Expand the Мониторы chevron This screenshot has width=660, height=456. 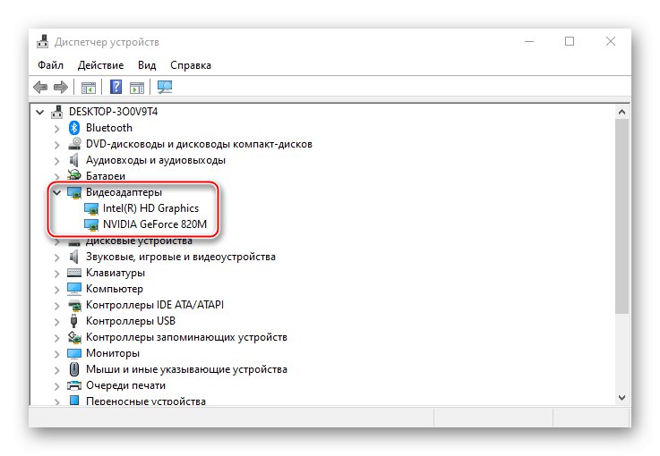pos(56,354)
